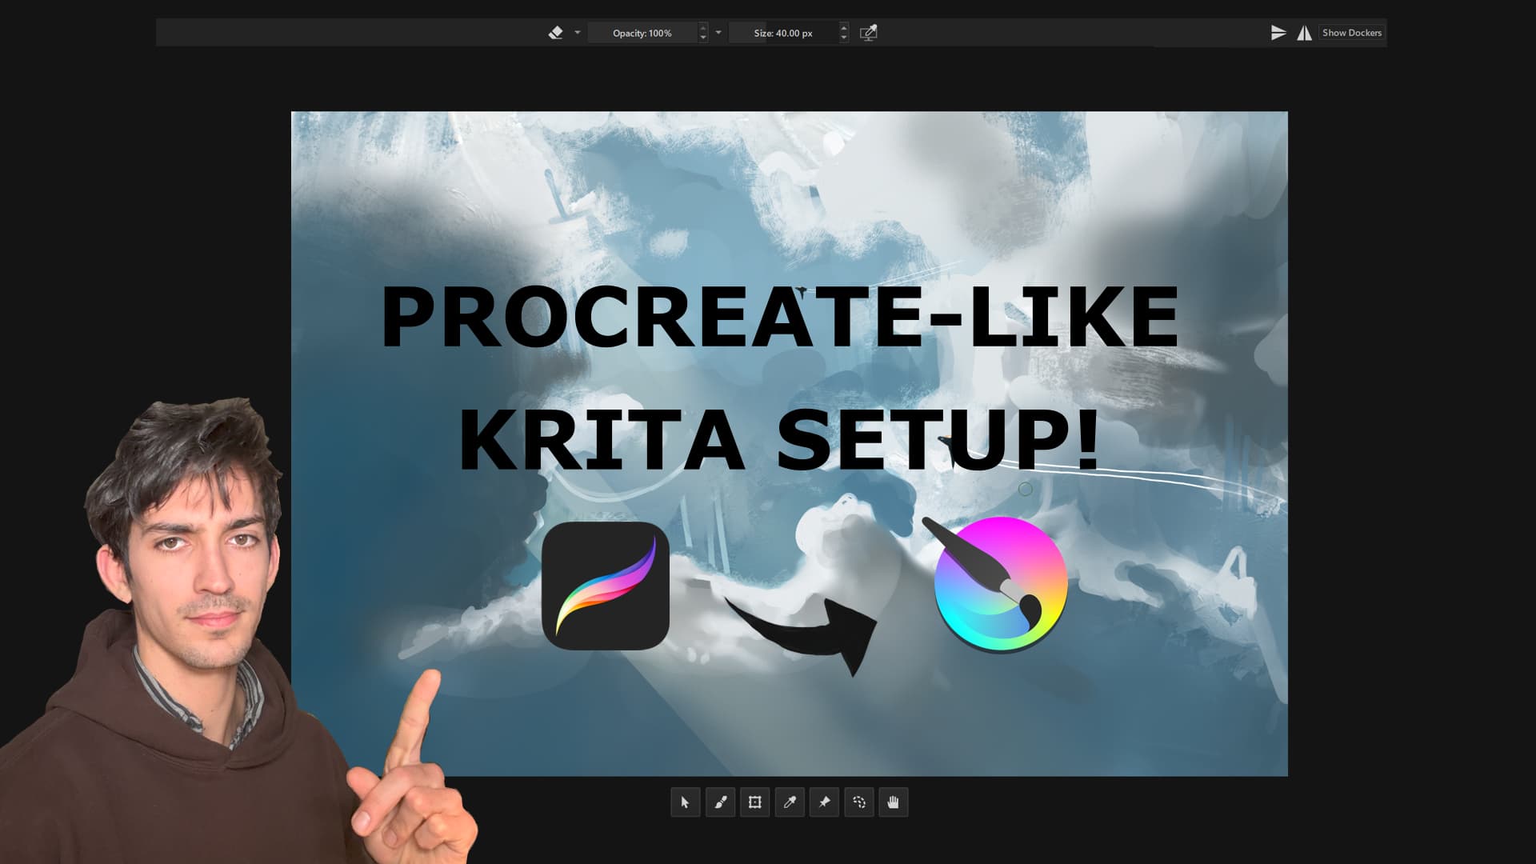
Task: Click the Opacity 100% slider
Action: pyautogui.click(x=642, y=33)
